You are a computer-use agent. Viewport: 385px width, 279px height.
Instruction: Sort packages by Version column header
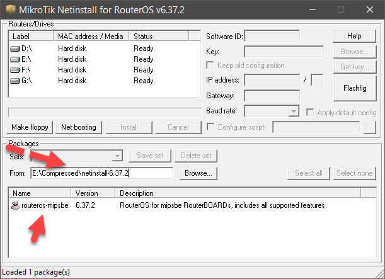tap(93, 193)
